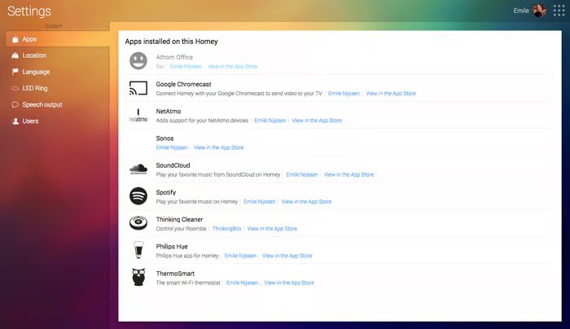The height and width of the screenshot is (329, 570).
Task: View Sonos in the App Store
Action: (219, 147)
